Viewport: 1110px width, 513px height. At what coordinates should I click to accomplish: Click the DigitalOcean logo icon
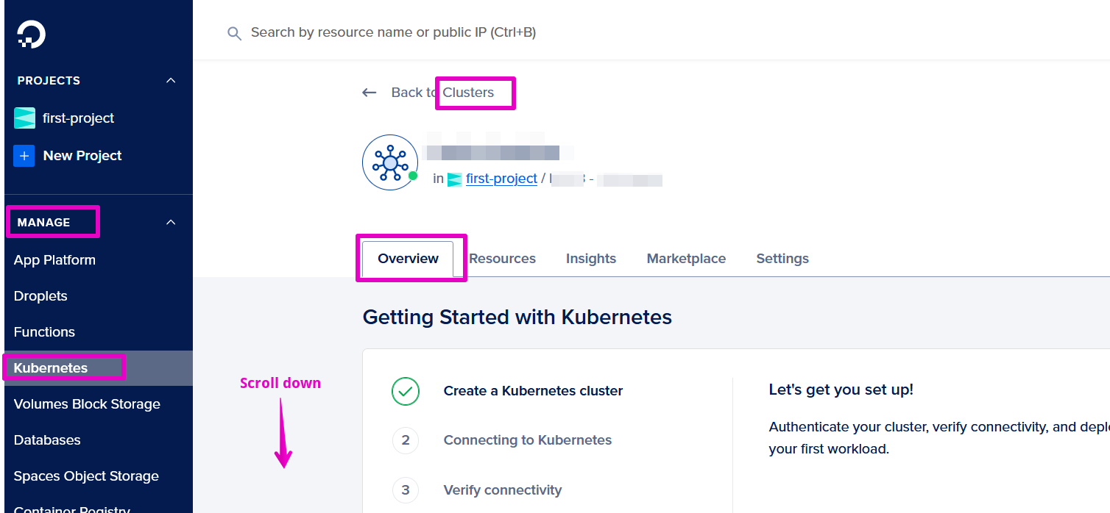click(x=32, y=35)
